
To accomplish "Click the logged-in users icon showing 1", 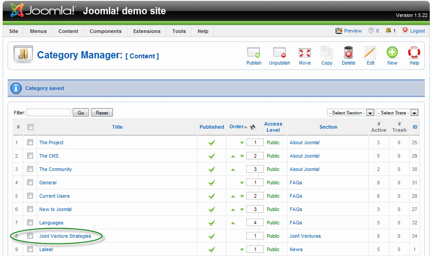I will tap(388, 30).
